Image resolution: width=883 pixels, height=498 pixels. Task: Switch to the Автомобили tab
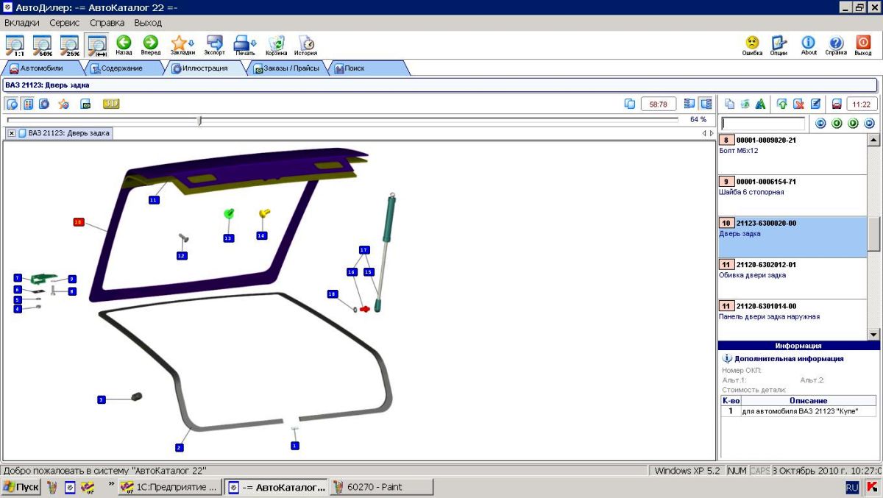tap(41, 68)
